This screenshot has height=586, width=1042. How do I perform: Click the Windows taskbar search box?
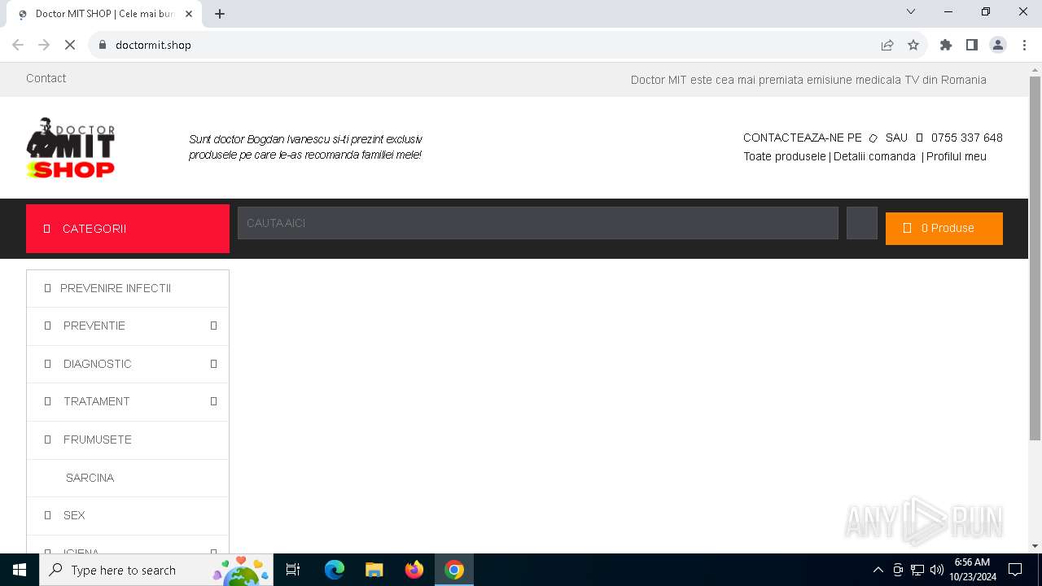click(x=158, y=570)
